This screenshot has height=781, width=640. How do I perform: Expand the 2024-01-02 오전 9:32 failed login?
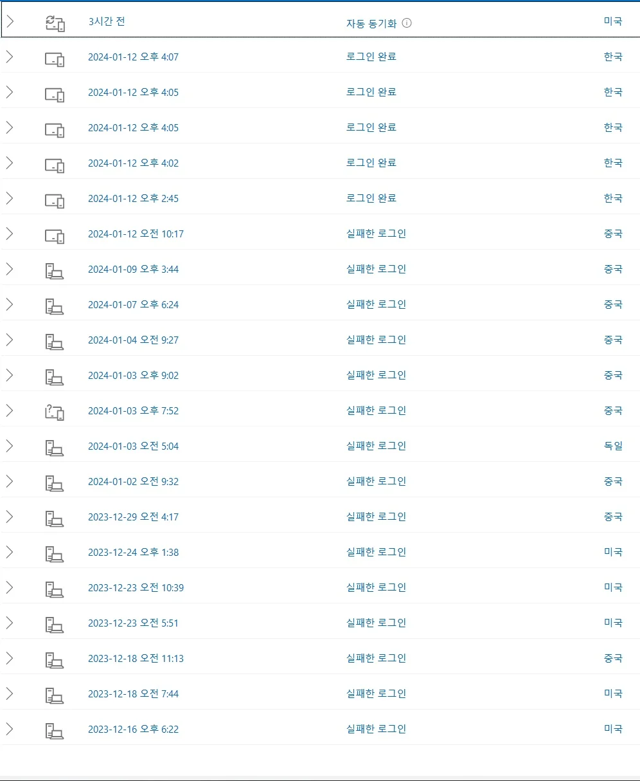coord(10,481)
